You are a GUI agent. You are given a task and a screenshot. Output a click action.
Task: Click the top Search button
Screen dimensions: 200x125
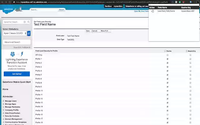[x=62, y=10]
